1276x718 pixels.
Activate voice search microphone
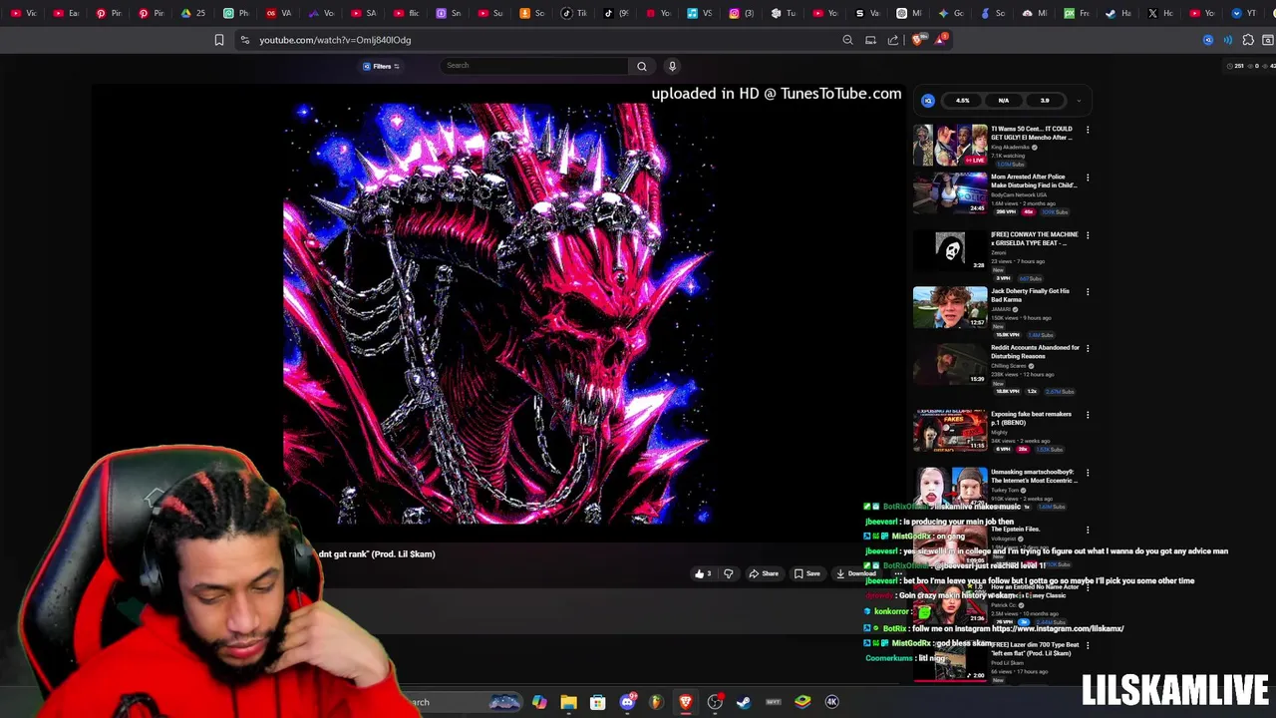(x=672, y=66)
